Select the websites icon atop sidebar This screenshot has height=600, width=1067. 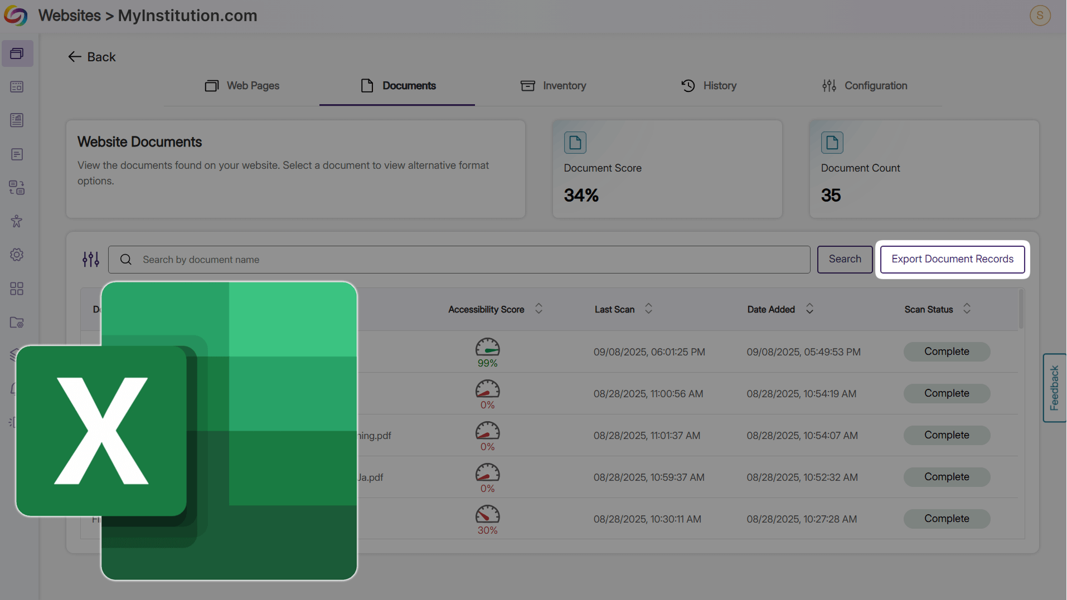click(x=17, y=53)
